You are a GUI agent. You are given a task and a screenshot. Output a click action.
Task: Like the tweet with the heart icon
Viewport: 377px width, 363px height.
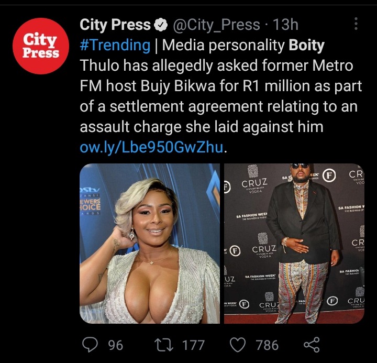[238, 345]
